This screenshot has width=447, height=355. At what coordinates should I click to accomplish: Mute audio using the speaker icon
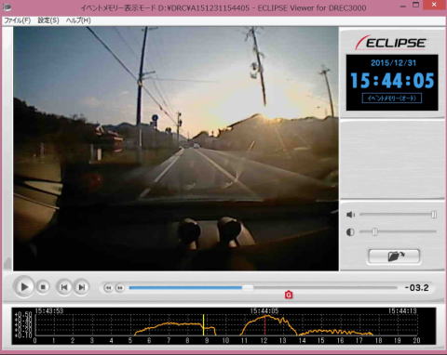[350, 215]
